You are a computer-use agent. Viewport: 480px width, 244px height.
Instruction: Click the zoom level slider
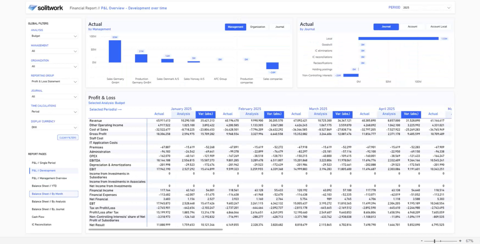click(441, 241)
